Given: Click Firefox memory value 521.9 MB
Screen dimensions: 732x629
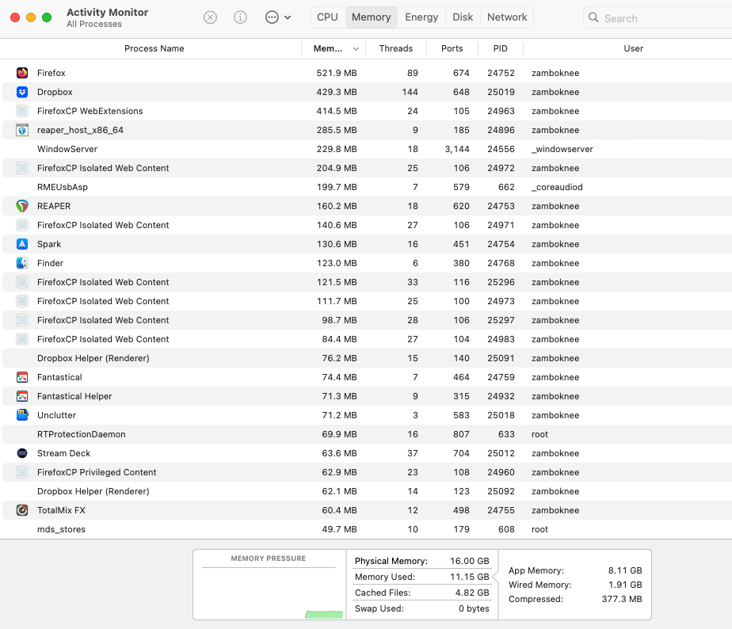Looking at the screenshot, I should coord(337,73).
